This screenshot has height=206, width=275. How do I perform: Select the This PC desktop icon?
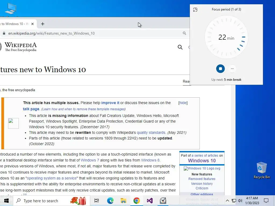click(10, 10)
